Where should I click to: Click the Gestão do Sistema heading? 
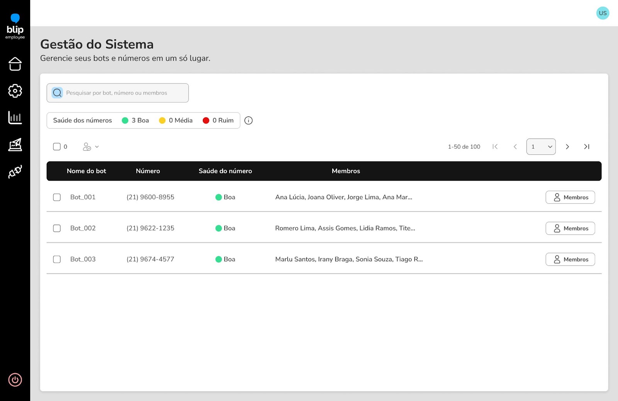(x=97, y=44)
